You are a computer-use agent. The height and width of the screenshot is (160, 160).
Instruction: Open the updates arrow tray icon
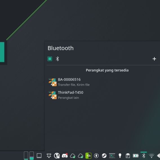[96, 155]
